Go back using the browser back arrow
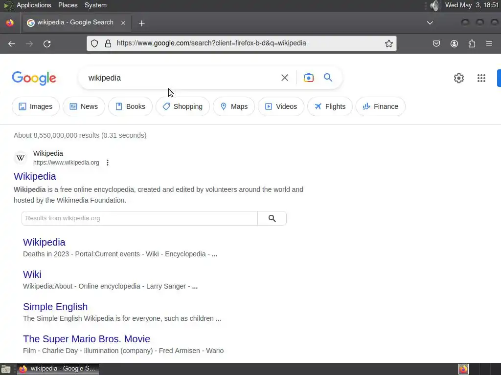The image size is (501, 375). click(x=12, y=43)
